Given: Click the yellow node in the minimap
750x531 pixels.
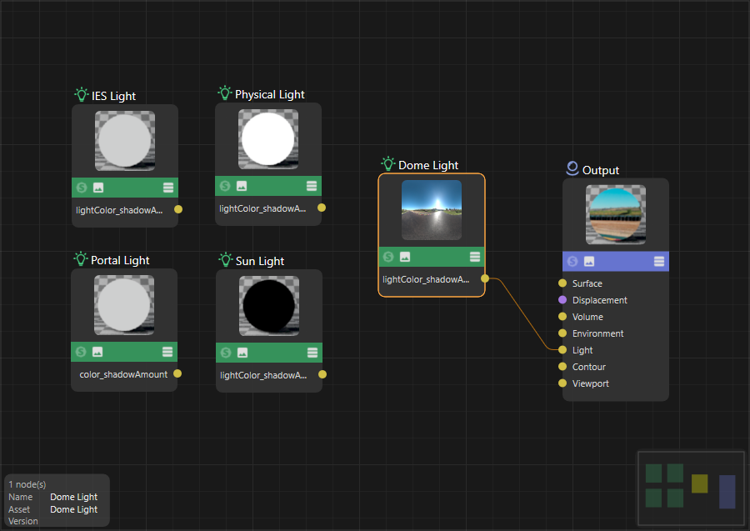Looking at the screenshot, I should tap(699, 483).
